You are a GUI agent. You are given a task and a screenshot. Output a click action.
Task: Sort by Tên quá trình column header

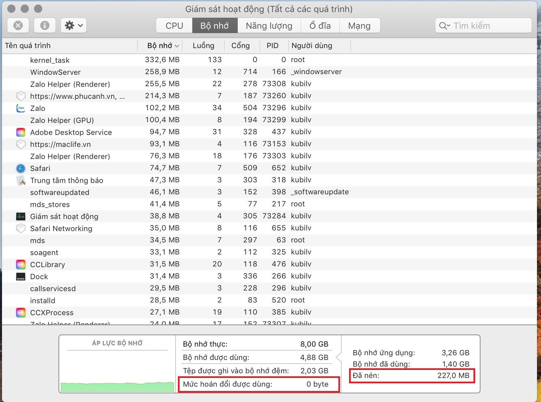tap(70, 46)
